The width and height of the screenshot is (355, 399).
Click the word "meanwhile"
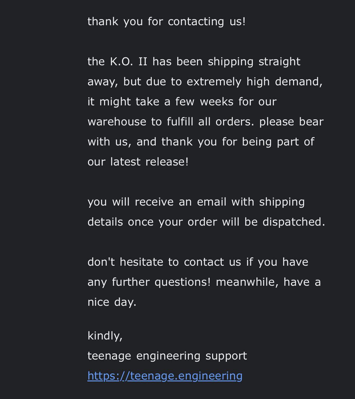(x=247, y=282)
